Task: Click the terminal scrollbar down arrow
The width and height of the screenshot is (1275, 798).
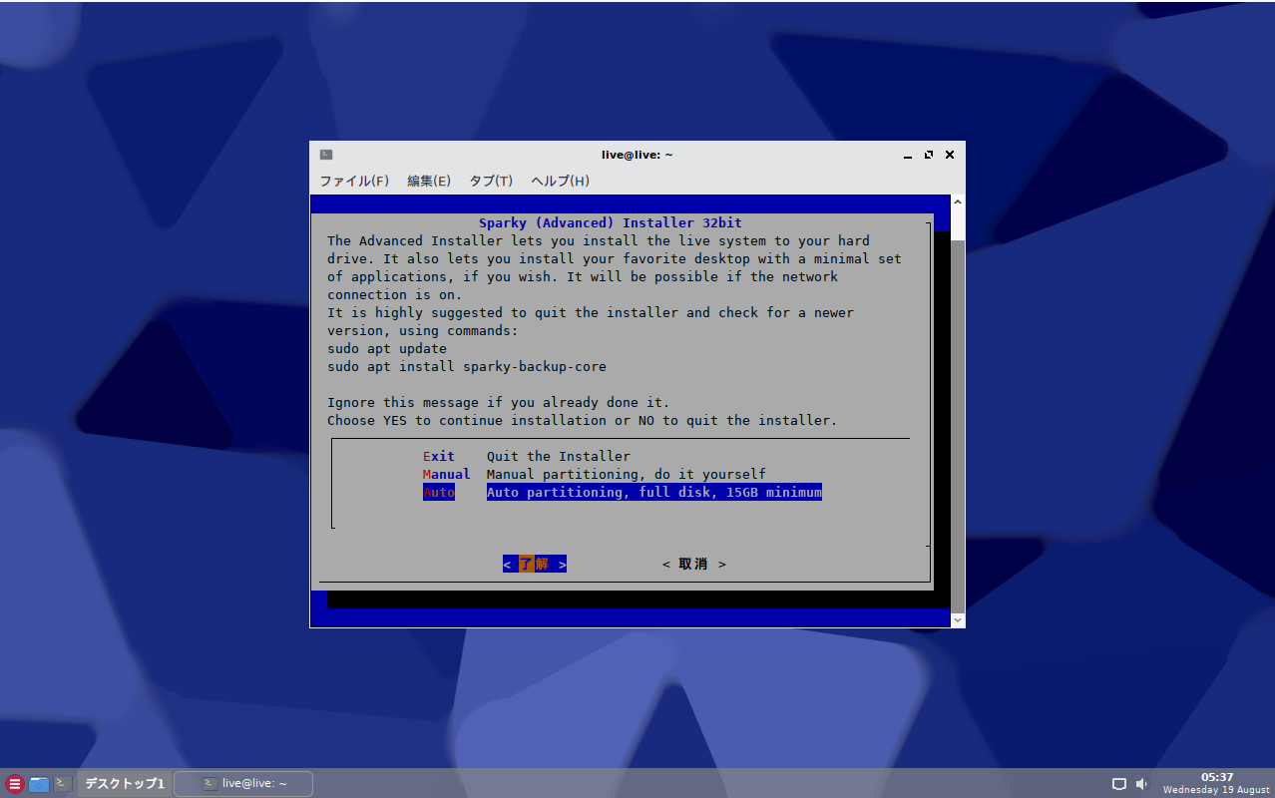Action: (x=958, y=619)
